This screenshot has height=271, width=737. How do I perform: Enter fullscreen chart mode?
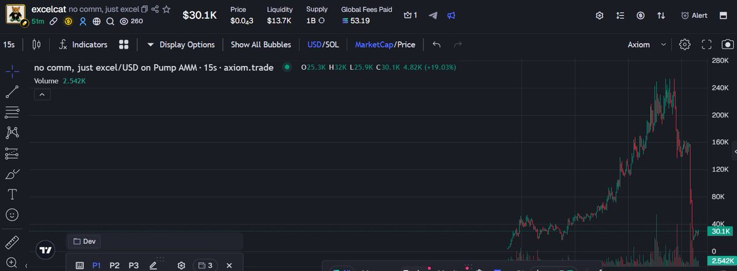pyautogui.click(x=707, y=44)
